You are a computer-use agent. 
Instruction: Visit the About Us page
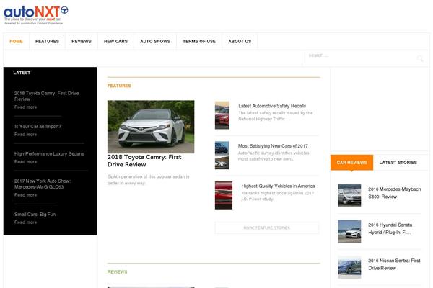click(x=240, y=41)
